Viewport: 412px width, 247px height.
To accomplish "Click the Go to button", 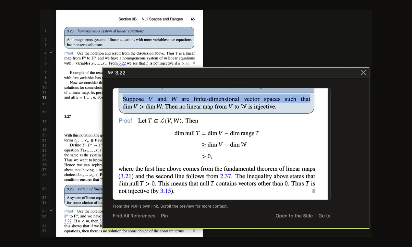I will [324, 216].
